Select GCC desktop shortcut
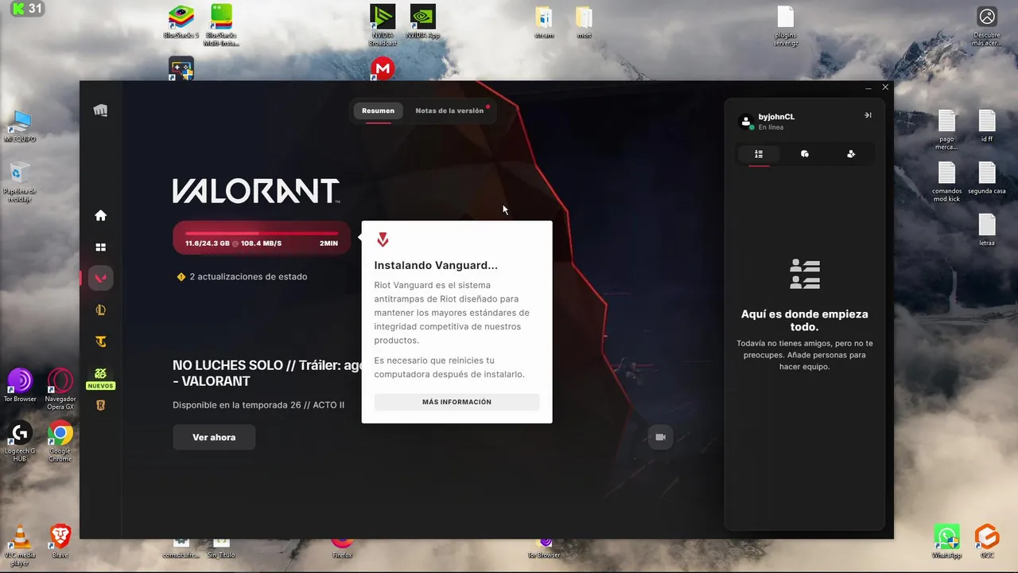This screenshot has width=1018, height=573. 987,541
